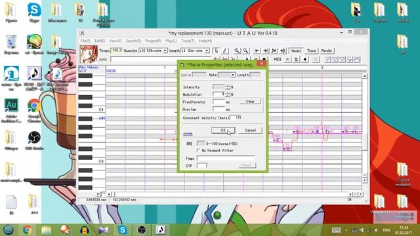
Task: Click the Flags input field
Action: click(226, 159)
